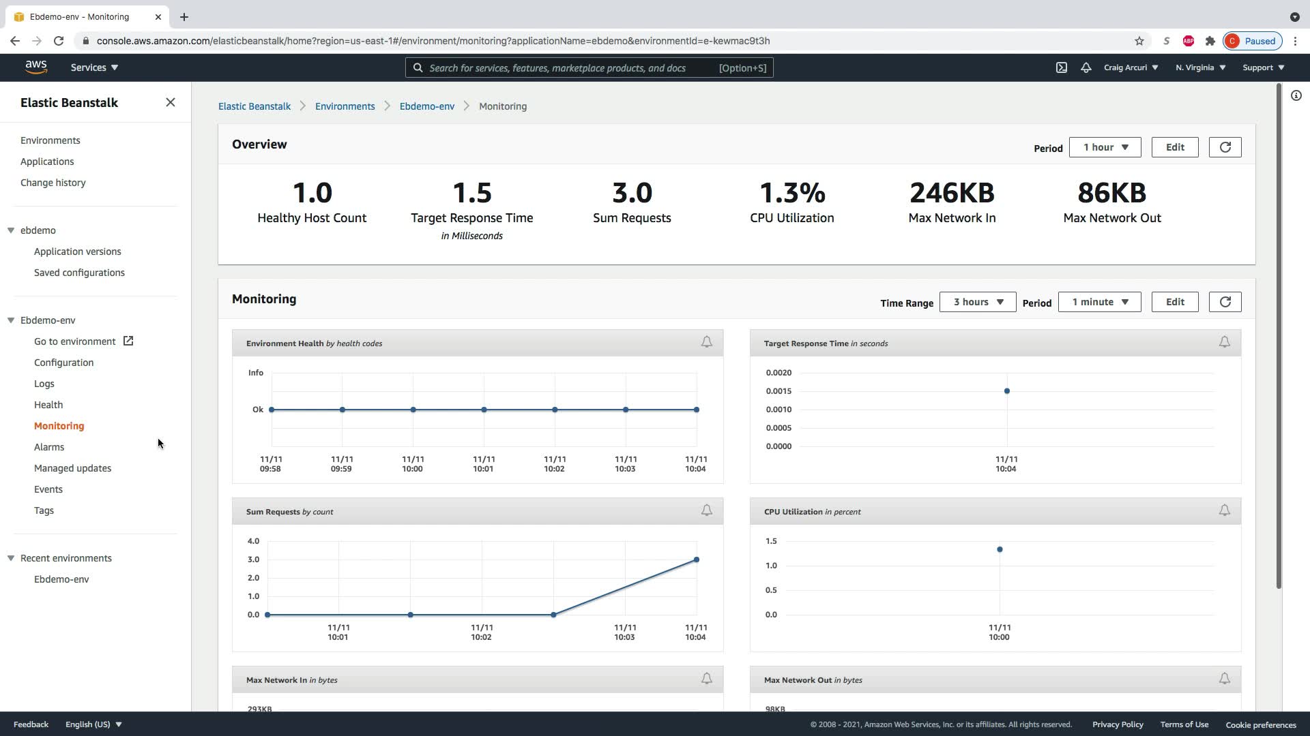Open the Time Range 3 hours dropdown
Screen dimensions: 1310x736
point(977,302)
